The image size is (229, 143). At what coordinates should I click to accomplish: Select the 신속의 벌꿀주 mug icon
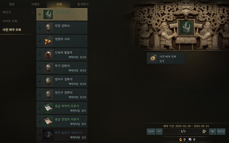click(48, 55)
